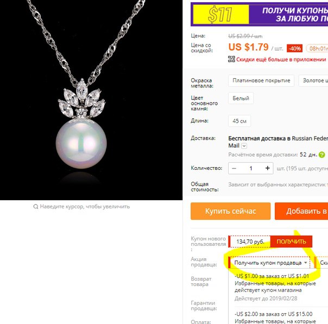The width and height of the screenshot is (328, 324).
Task: Select the Золотое metal color option
Action: pos(313,80)
